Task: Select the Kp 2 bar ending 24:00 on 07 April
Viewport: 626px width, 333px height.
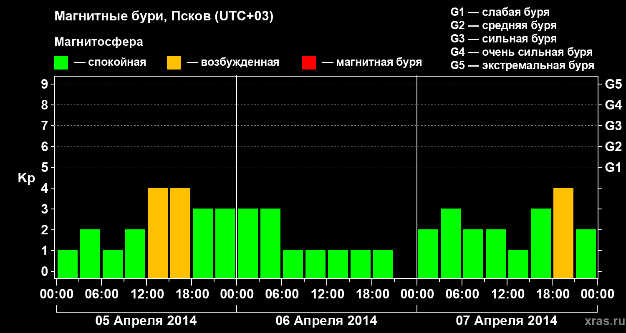Action: [x=586, y=253]
